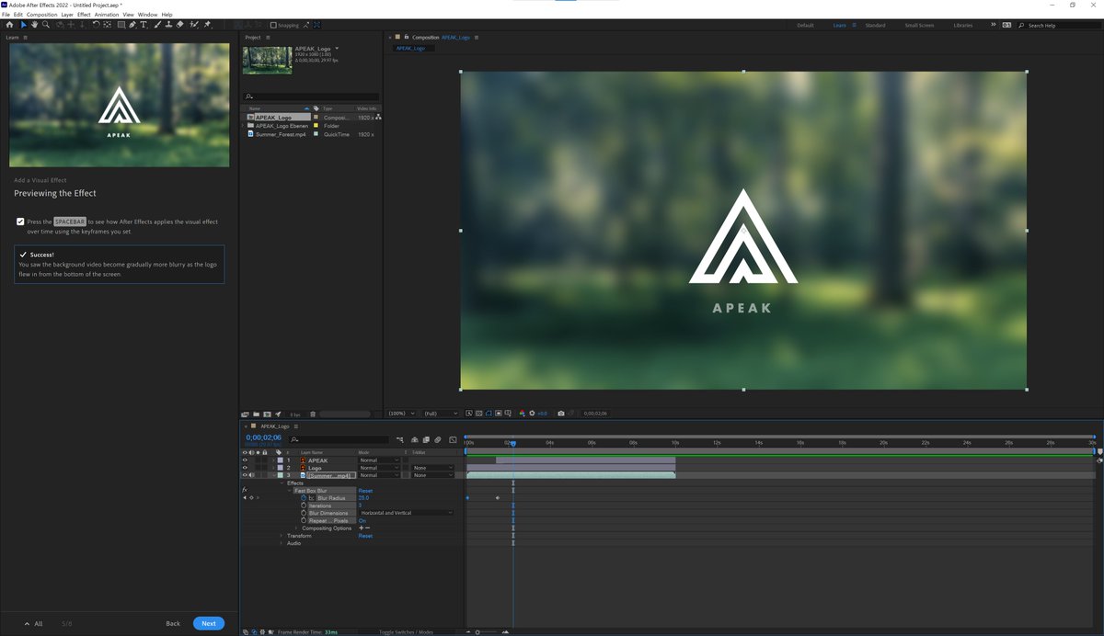1104x636 pixels.
Task: Open the Graph Editor icon in timeline
Action: pyautogui.click(x=453, y=439)
